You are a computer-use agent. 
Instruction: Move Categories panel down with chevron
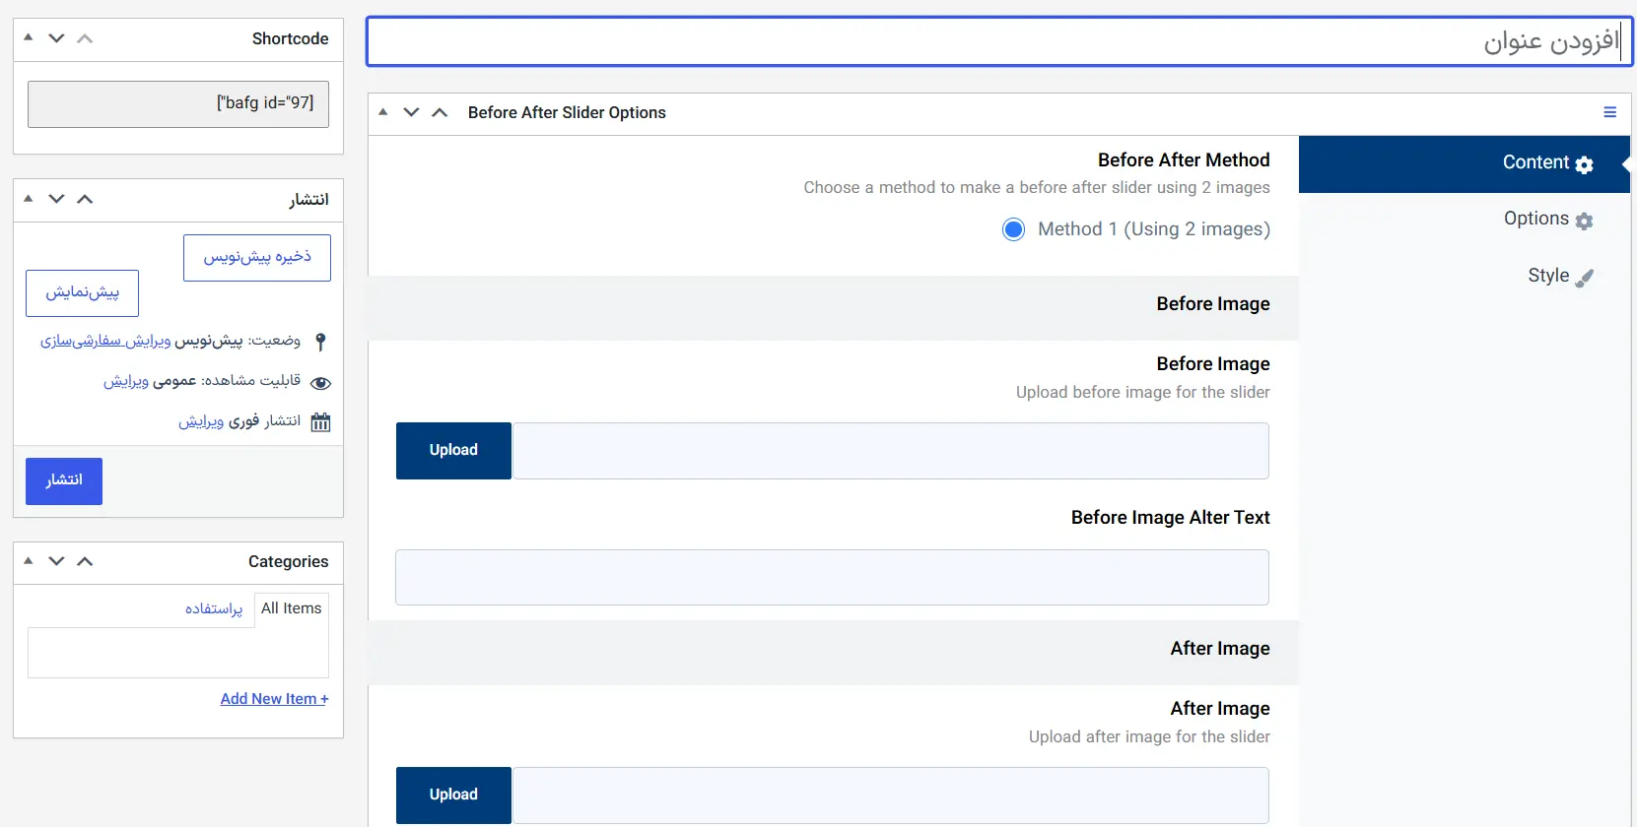[56, 561]
